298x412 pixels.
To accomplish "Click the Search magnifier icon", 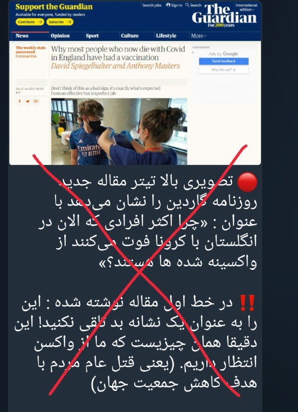I will pyautogui.click(x=187, y=5).
